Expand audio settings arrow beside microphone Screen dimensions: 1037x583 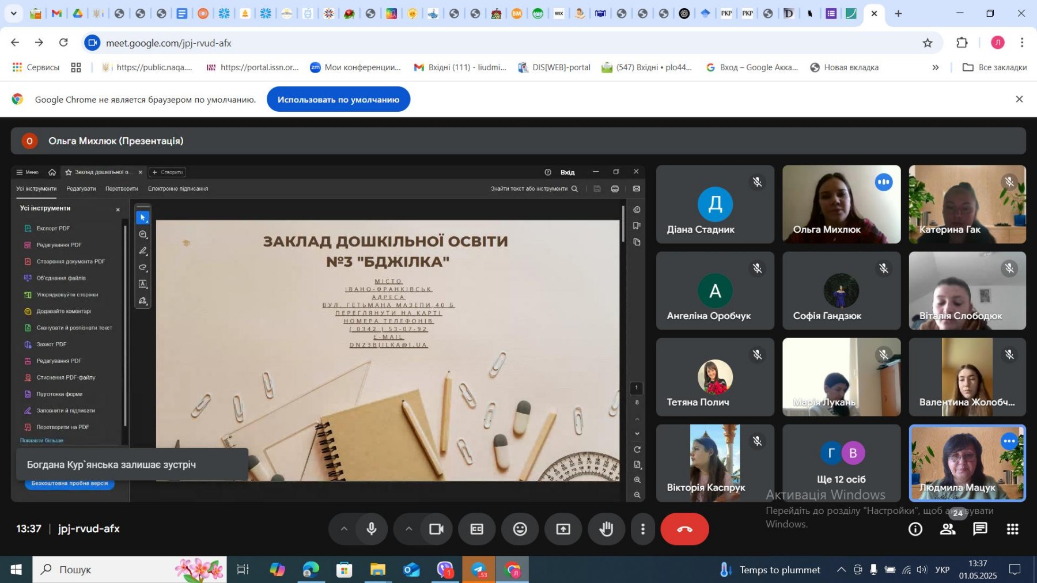(x=344, y=529)
